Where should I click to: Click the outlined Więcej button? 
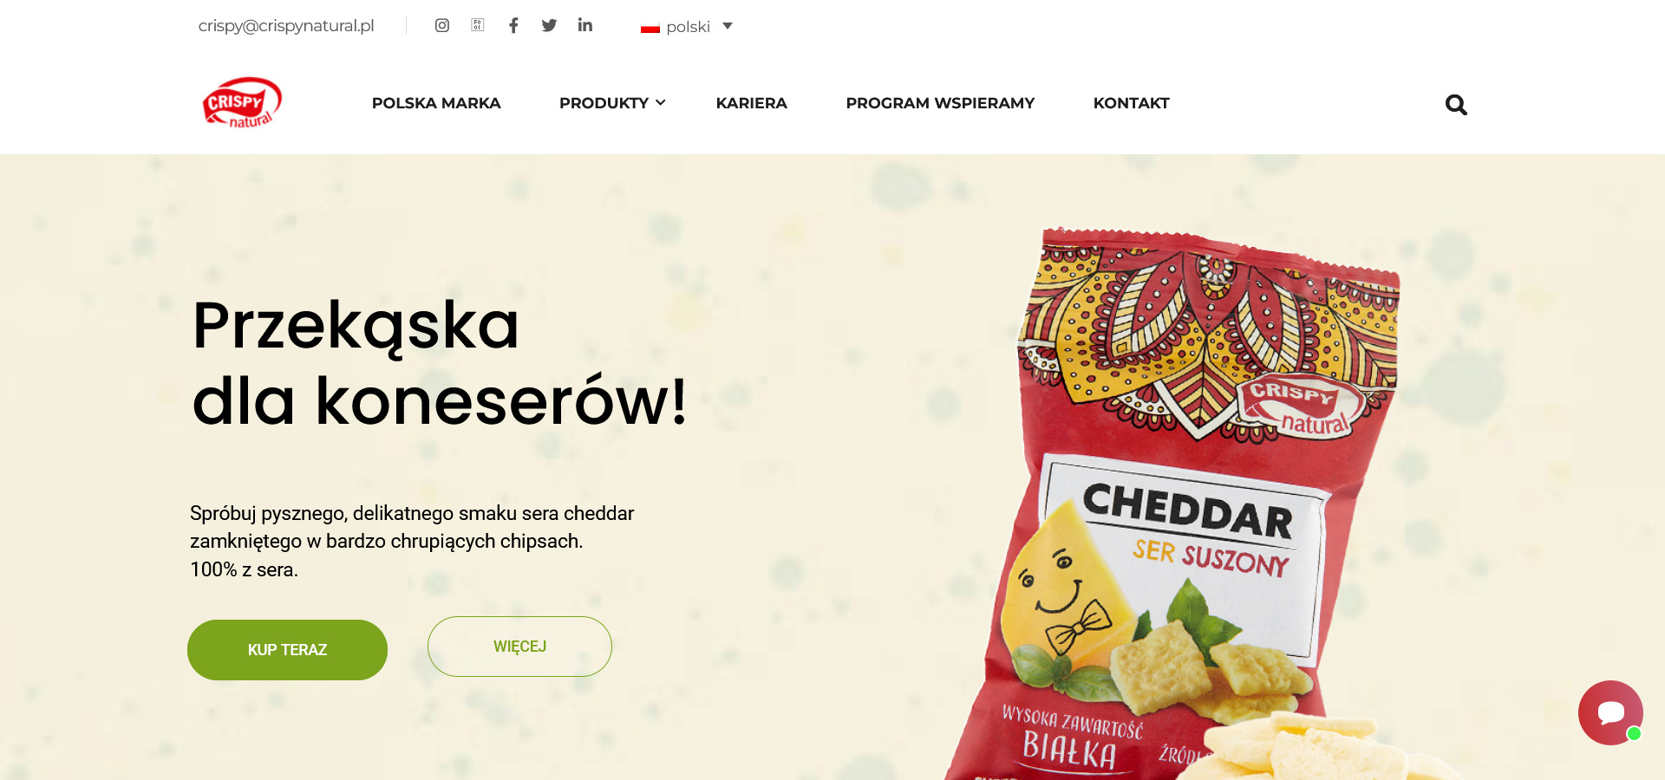click(519, 647)
